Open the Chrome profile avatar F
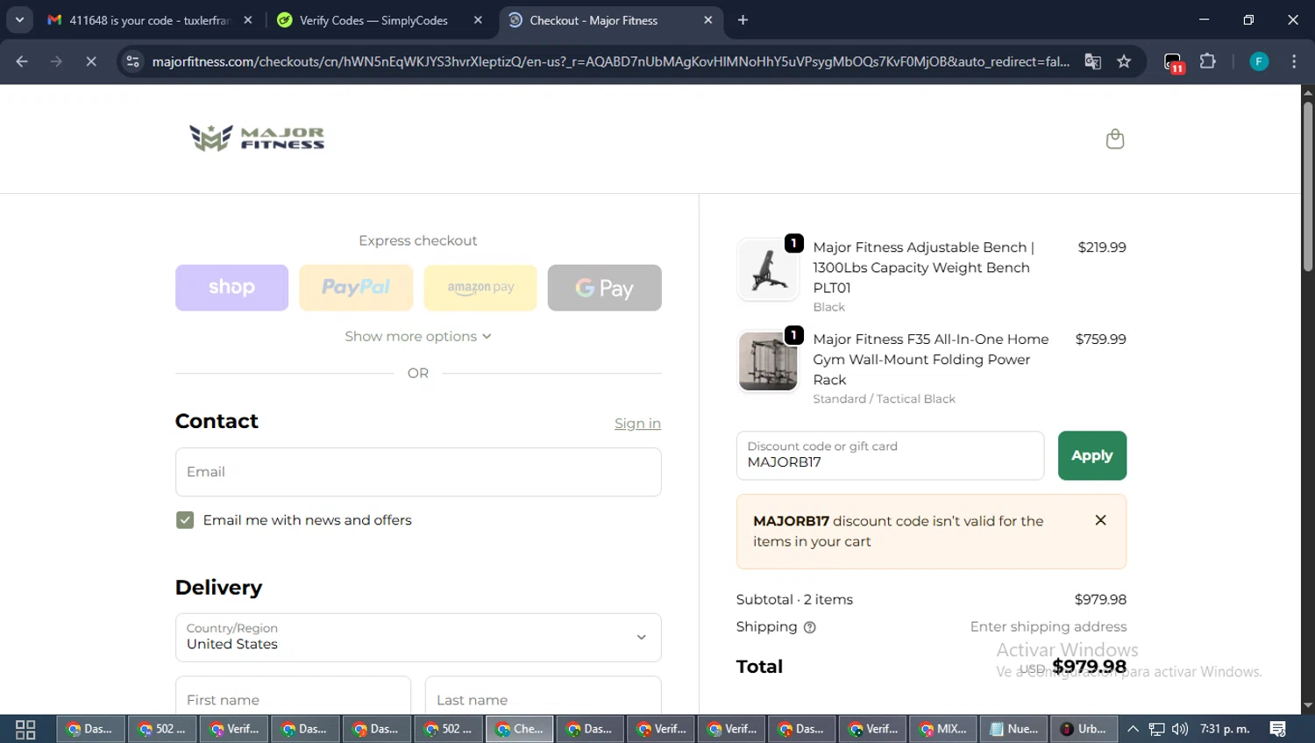 [1259, 61]
